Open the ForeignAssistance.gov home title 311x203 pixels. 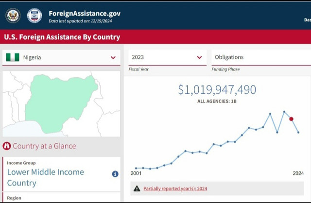click(85, 14)
